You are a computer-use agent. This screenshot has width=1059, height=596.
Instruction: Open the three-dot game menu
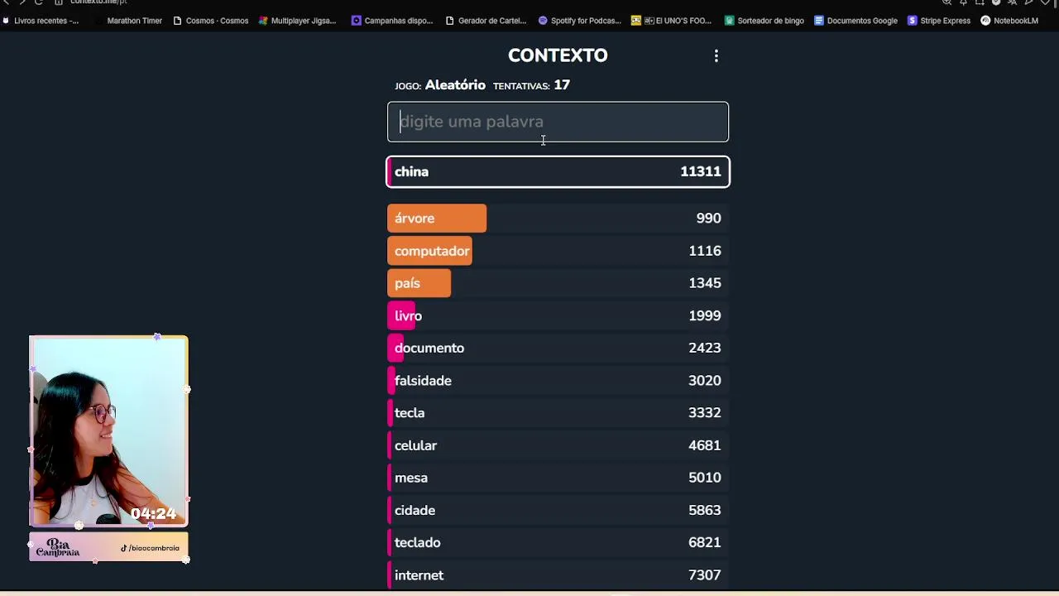(716, 56)
